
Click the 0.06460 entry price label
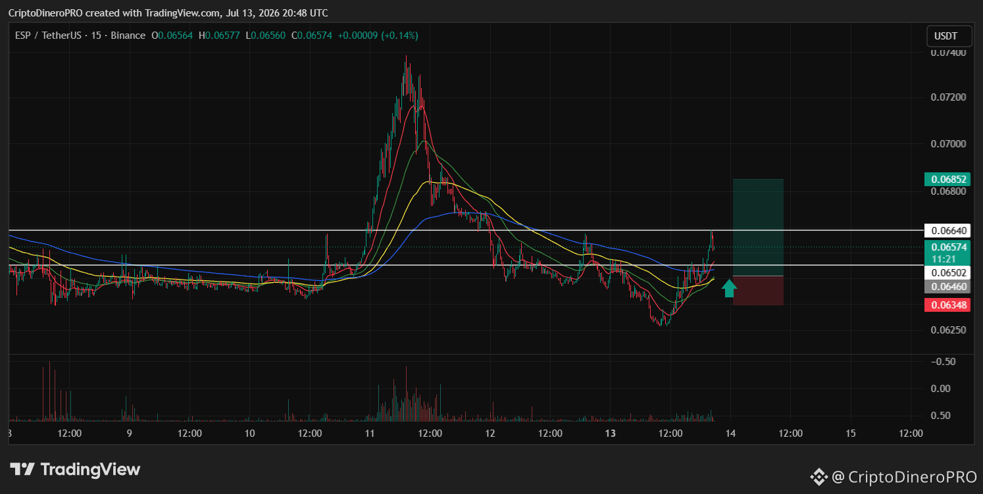point(947,286)
